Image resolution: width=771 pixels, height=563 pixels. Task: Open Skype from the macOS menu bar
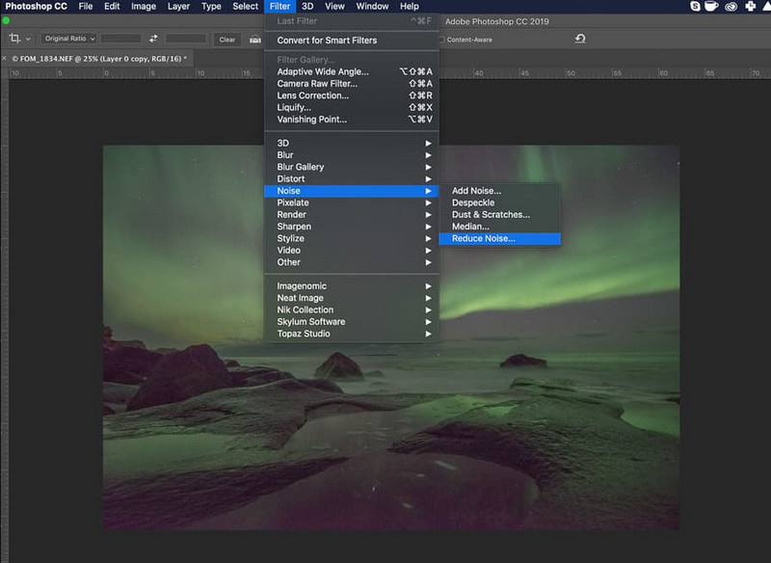696,7
